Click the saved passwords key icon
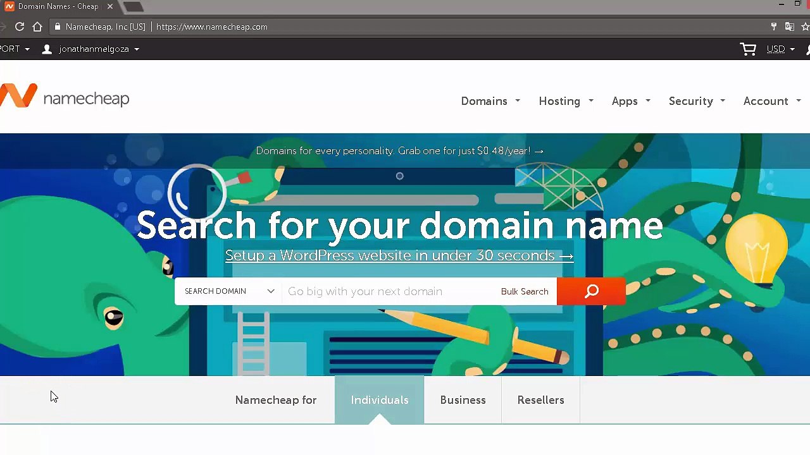 (x=773, y=27)
